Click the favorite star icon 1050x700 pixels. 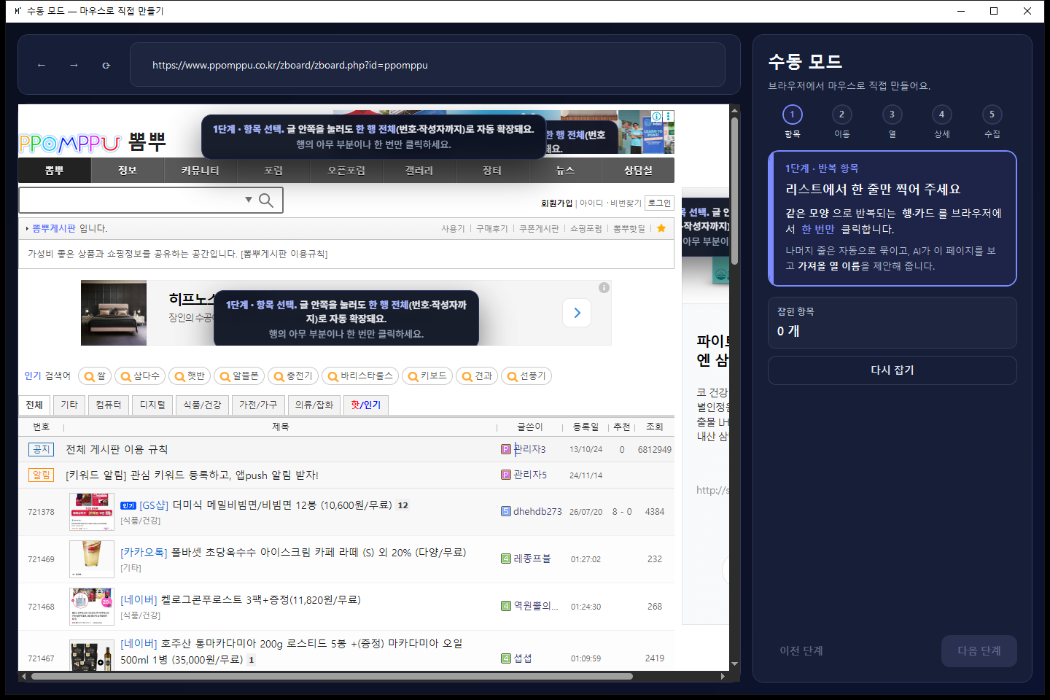point(661,228)
